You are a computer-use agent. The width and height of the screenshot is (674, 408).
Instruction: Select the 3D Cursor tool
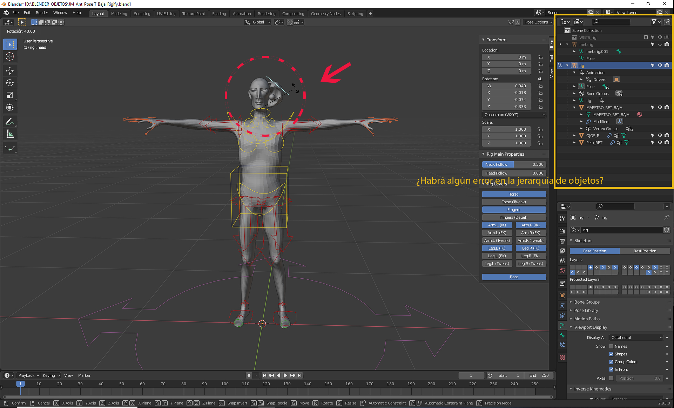(10, 56)
